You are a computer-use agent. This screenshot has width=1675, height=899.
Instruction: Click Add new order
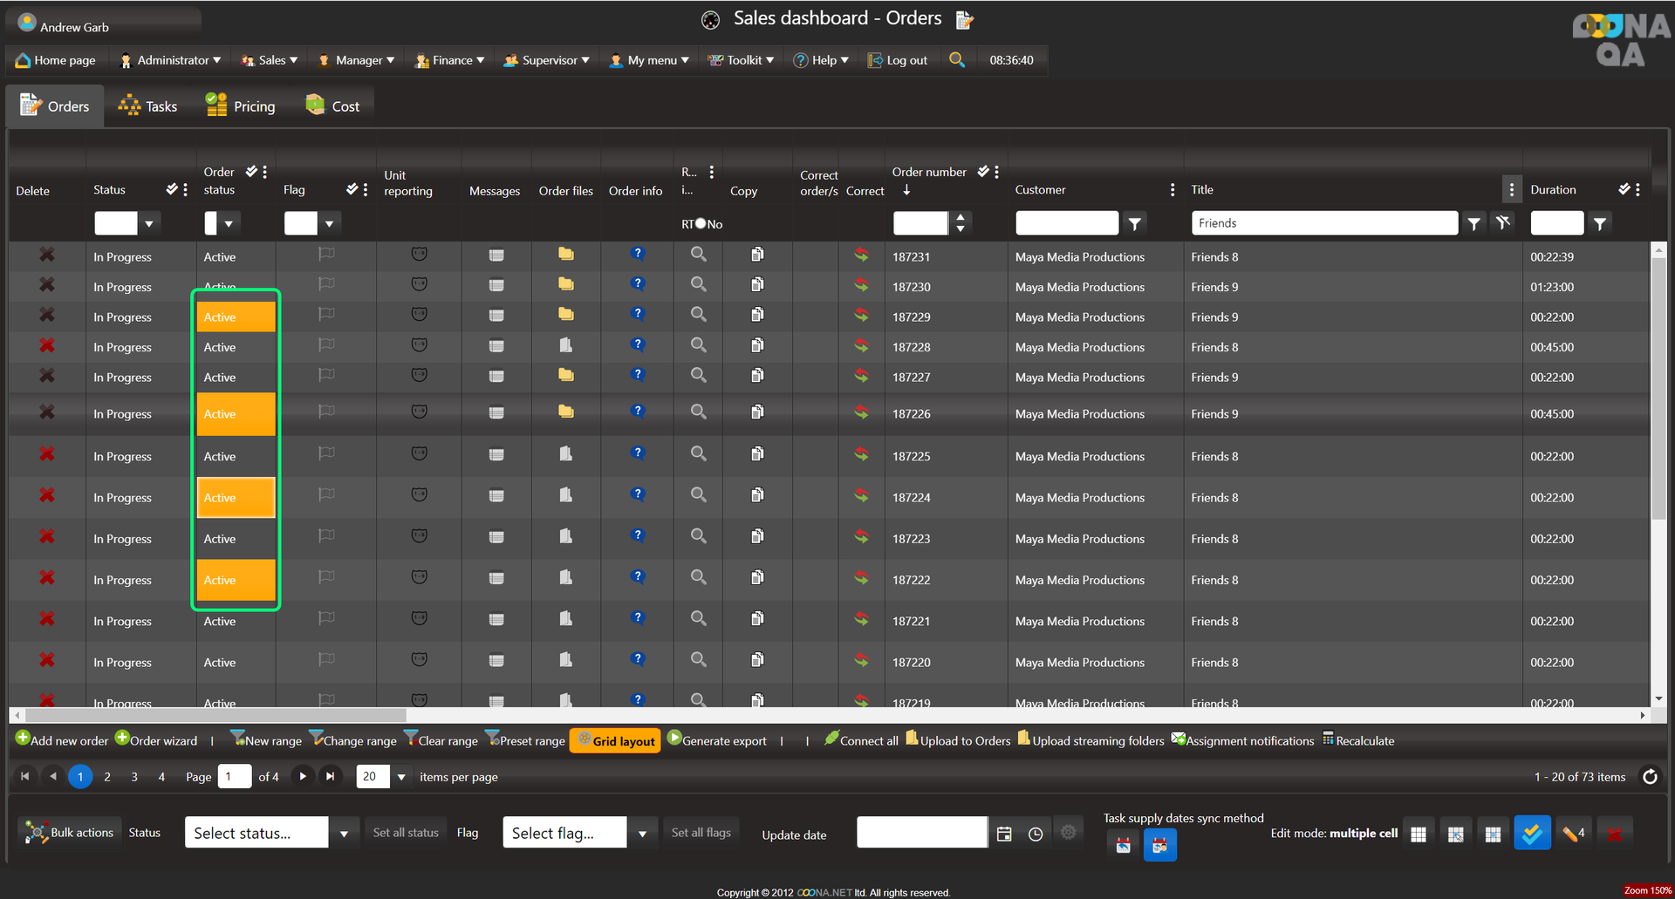coord(62,741)
